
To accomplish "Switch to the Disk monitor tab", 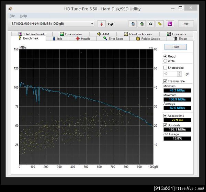I will (x=71, y=34).
